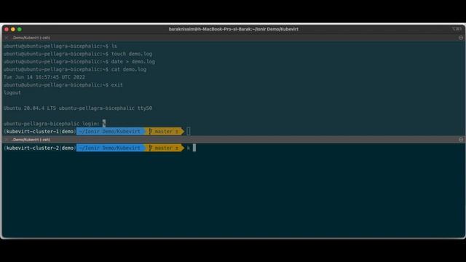Click 'Ubuntu 20.04.4 LTS ubuntu-pellagra-bicephalic ttyS0' line
This screenshot has height=262, width=466.
click(78, 108)
